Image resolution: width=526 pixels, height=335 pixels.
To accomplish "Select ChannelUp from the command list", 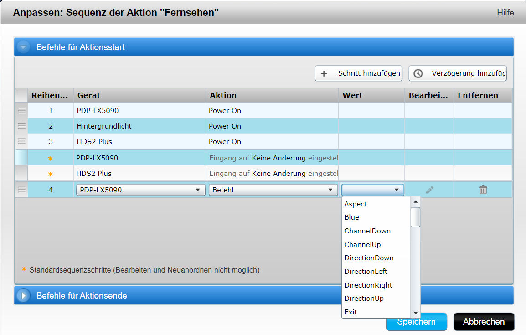I will point(362,245).
